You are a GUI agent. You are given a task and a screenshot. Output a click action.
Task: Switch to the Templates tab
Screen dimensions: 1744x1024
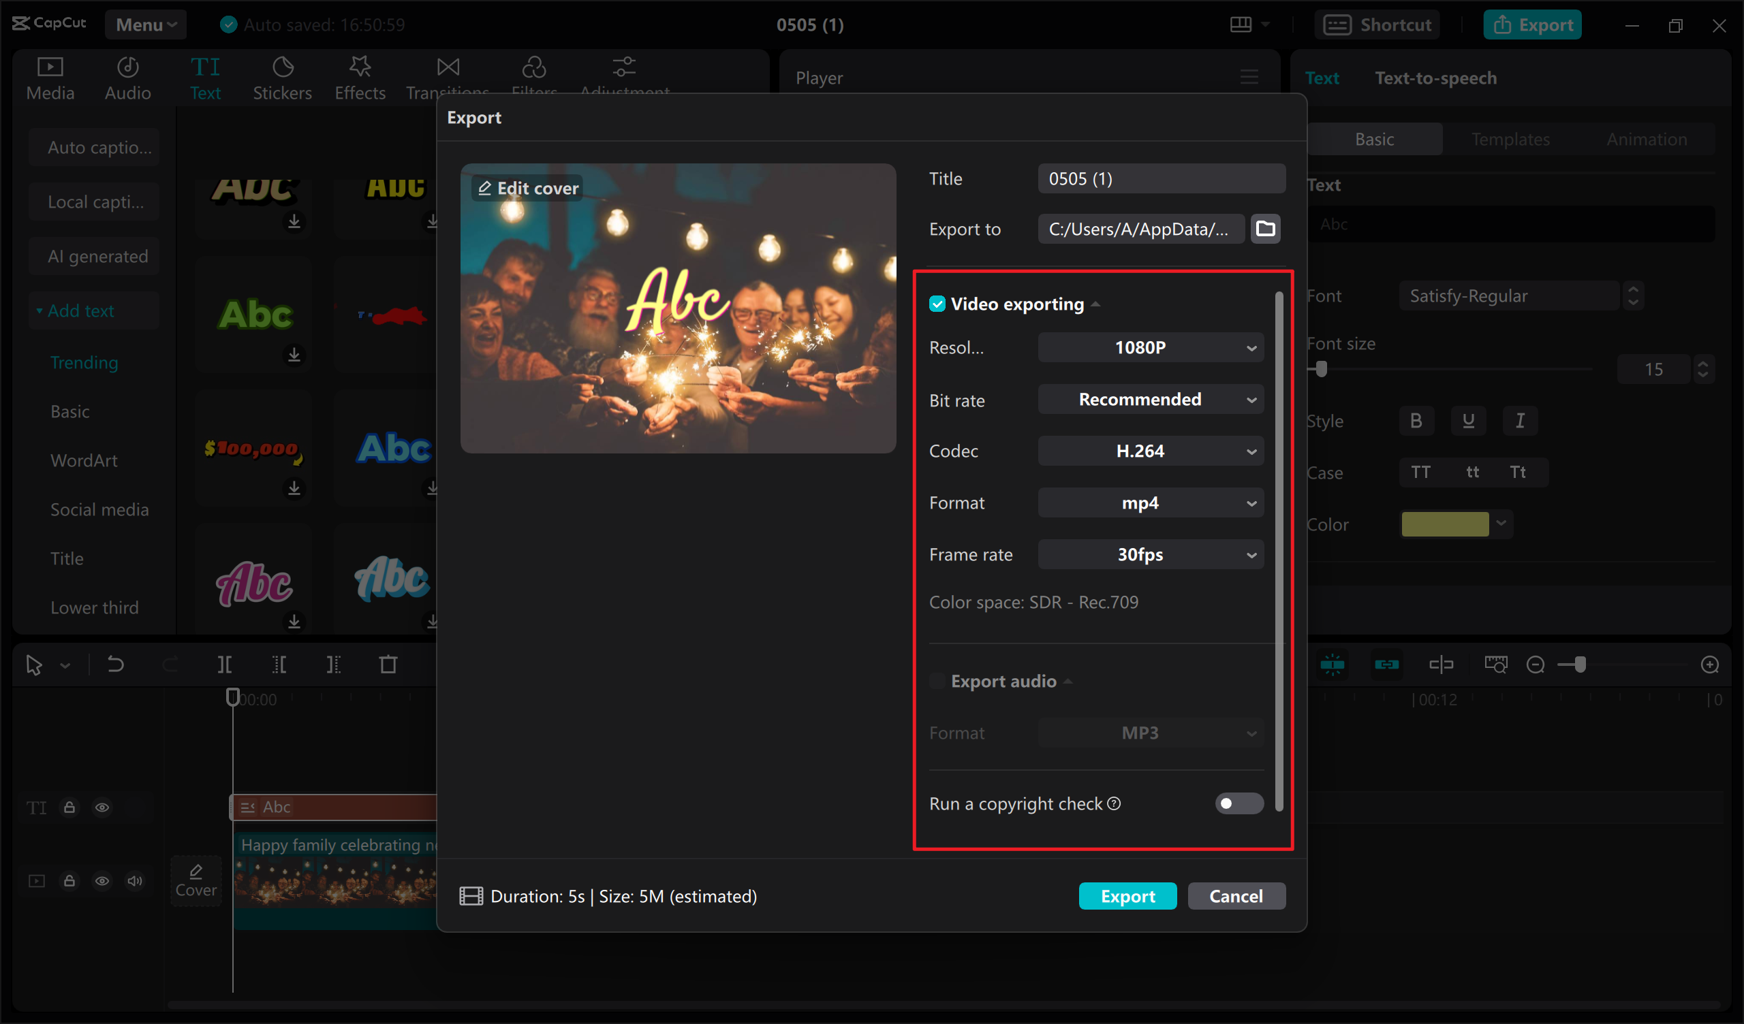tap(1510, 139)
